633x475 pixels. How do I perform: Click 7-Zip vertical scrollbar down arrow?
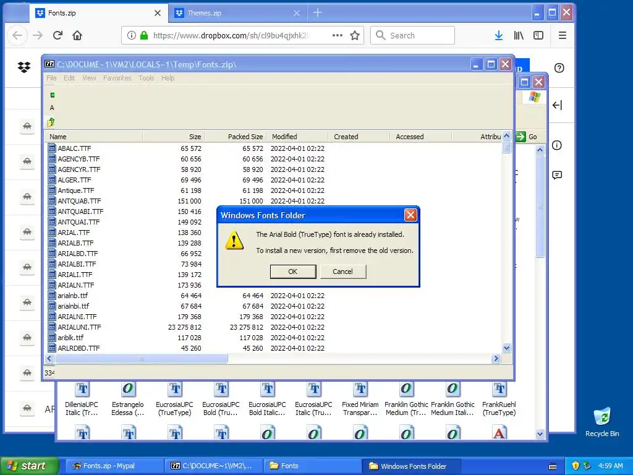coord(507,348)
